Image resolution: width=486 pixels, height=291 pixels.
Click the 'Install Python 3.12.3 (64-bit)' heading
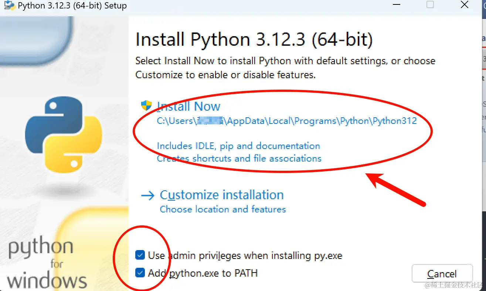pyautogui.click(x=254, y=39)
